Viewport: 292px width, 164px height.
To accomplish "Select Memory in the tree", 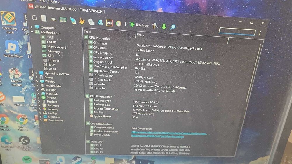I will (x=53, y=52).
